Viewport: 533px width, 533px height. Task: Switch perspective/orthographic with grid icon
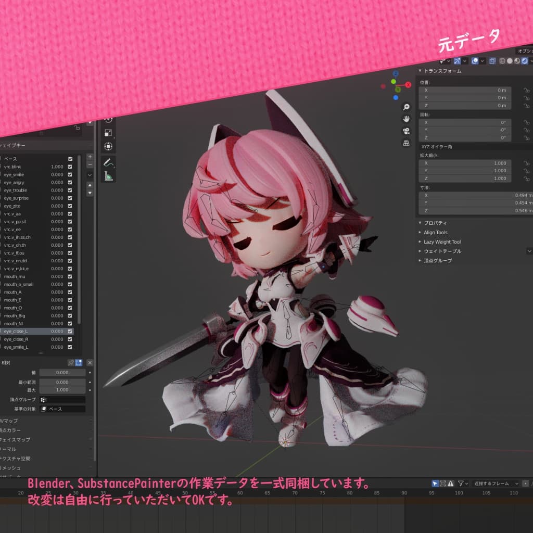[x=406, y=143]
